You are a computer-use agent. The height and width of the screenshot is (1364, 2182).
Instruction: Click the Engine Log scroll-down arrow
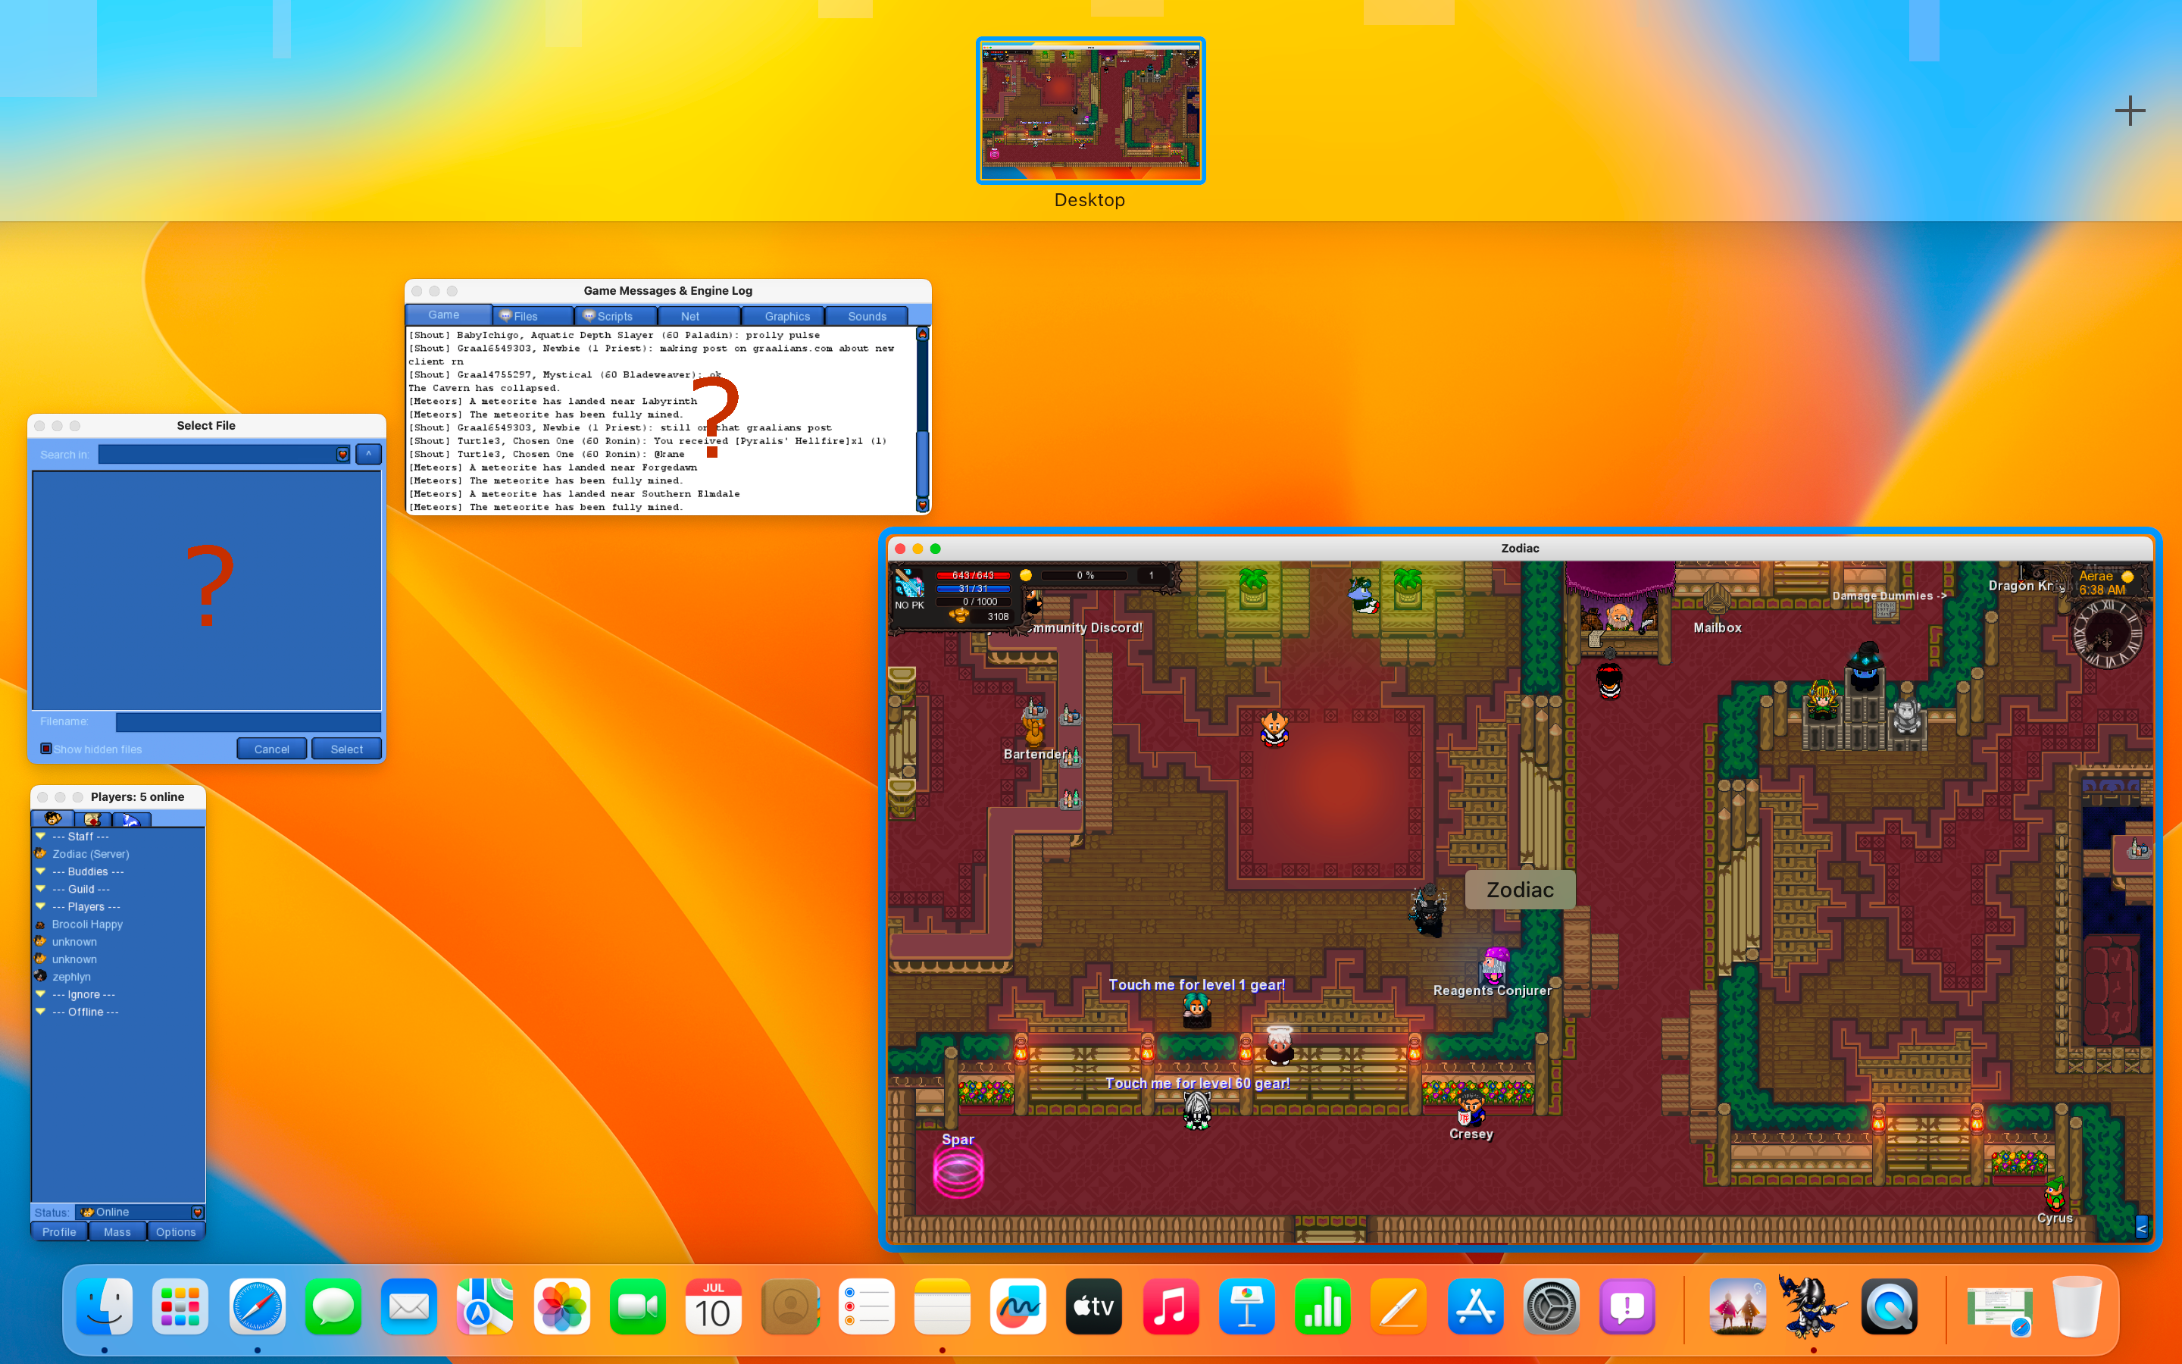[x=922, y=505]
